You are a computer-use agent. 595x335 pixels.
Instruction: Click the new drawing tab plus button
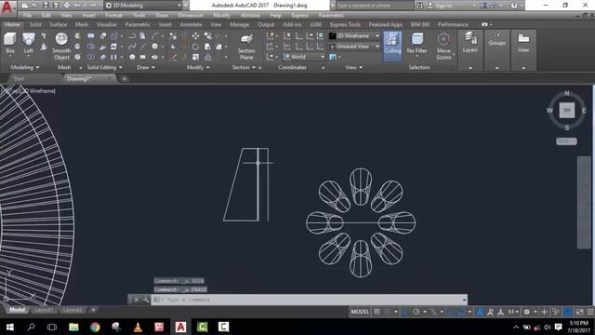tap(124, 78)
